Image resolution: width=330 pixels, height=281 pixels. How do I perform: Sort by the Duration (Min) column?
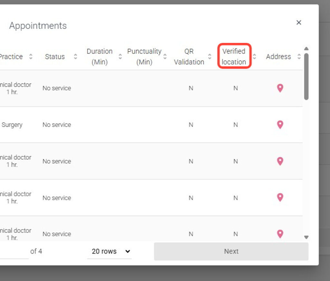click(120, 57)
